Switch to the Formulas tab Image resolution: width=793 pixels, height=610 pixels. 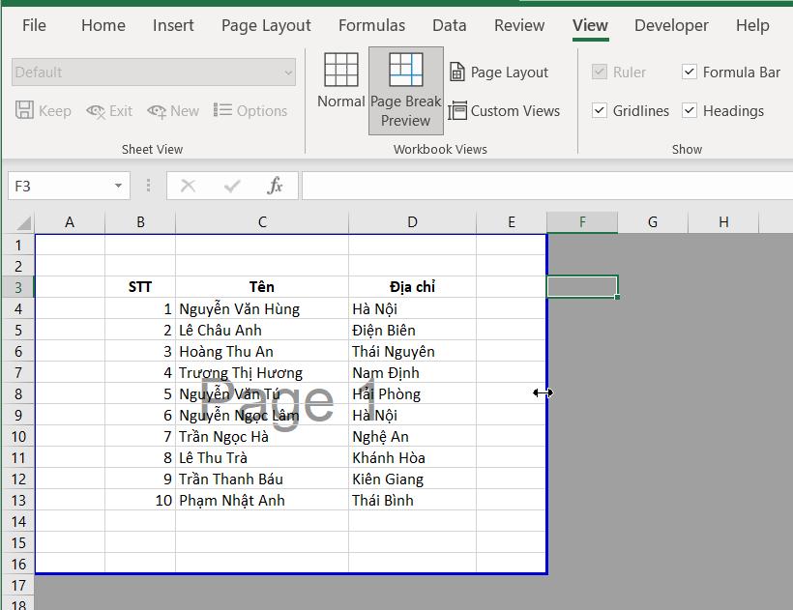click(371, 25)
